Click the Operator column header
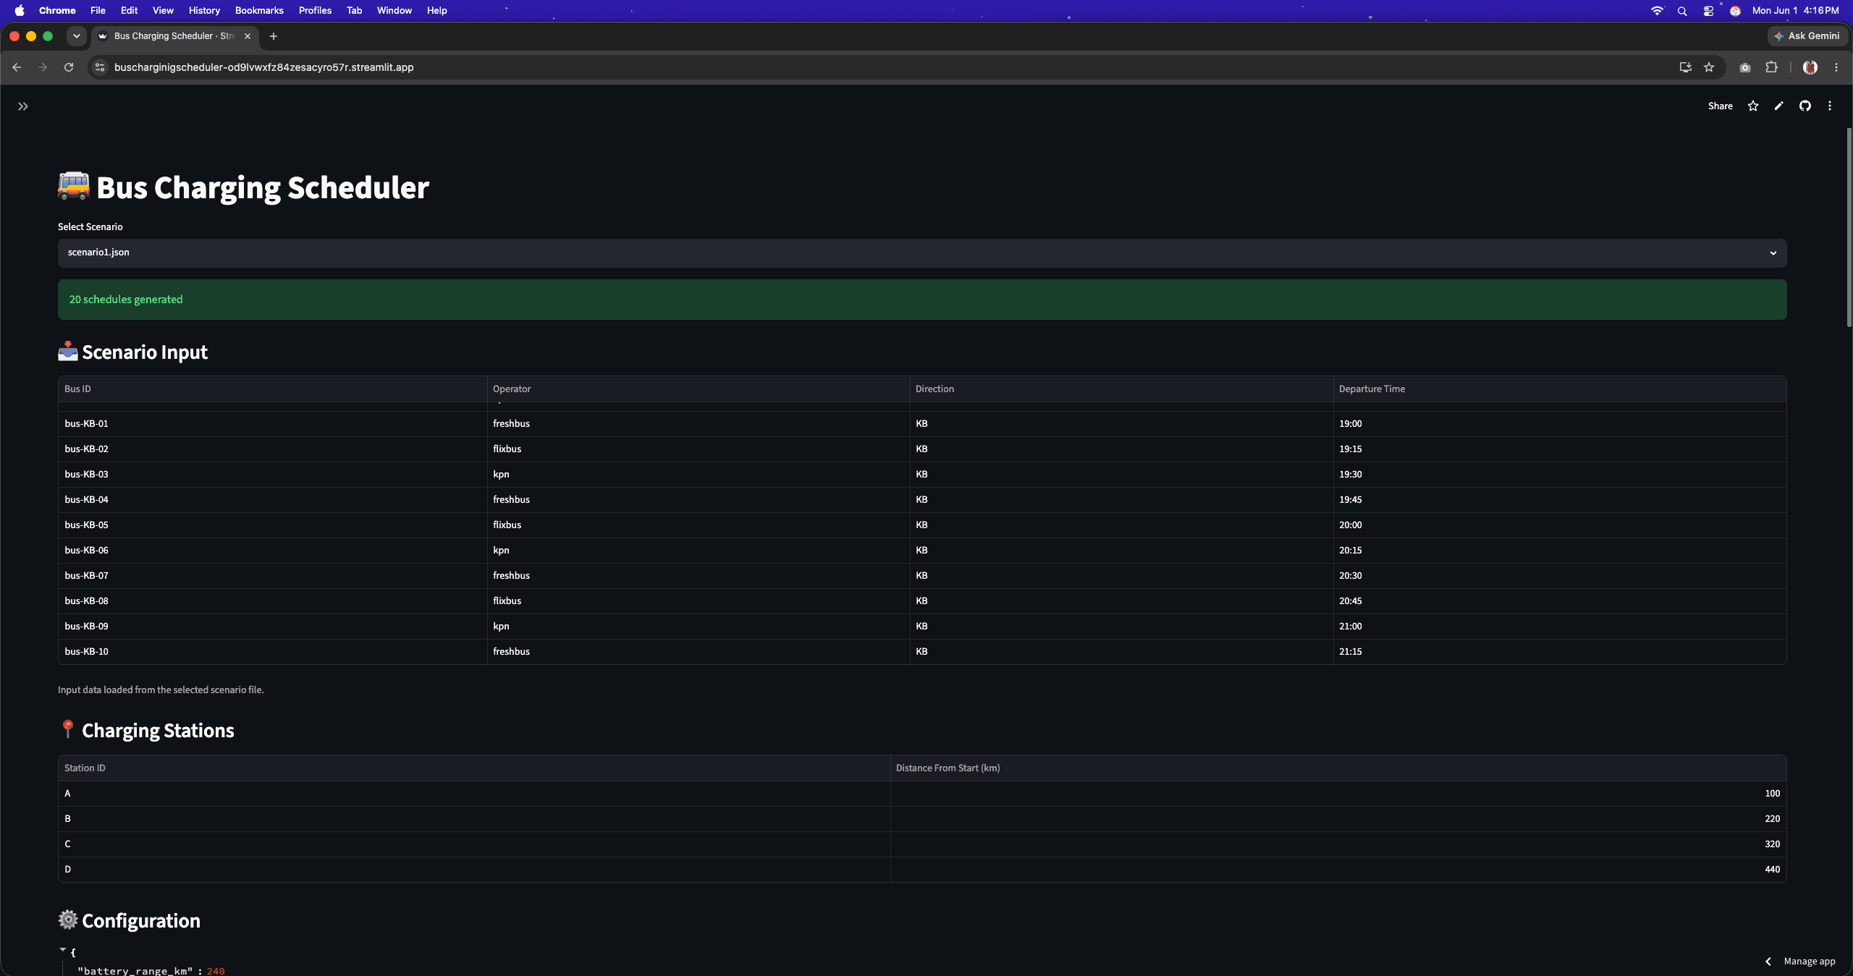This screenshot has width=1853, height=976. [x=698, y=389]
